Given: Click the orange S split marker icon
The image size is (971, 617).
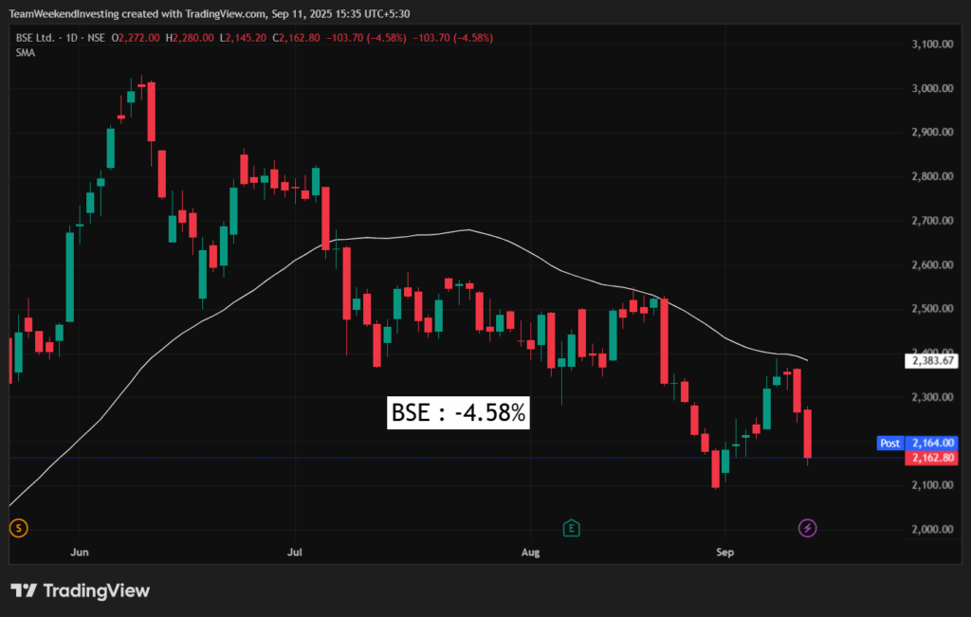Looking at the screenshot, I should (19, 528).
